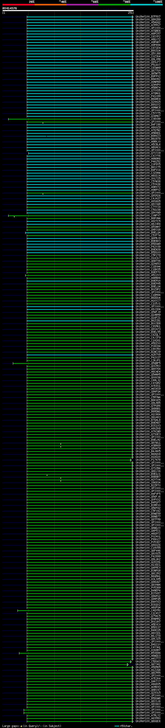Open hit UniRef100_B7FMX7
Screen dimensions: 165x728
pos(148,17)
